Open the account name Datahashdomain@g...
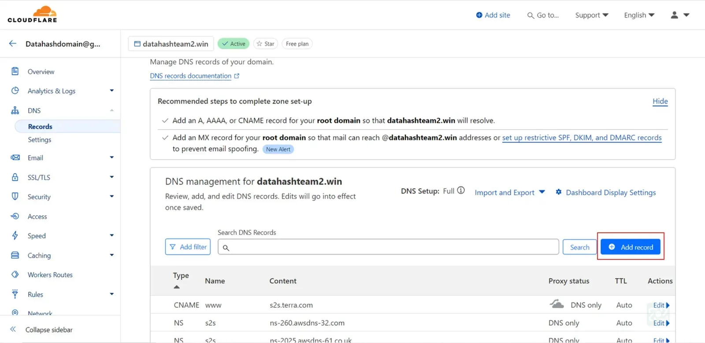This screenshot has width=705, height=343. point(63,44)
